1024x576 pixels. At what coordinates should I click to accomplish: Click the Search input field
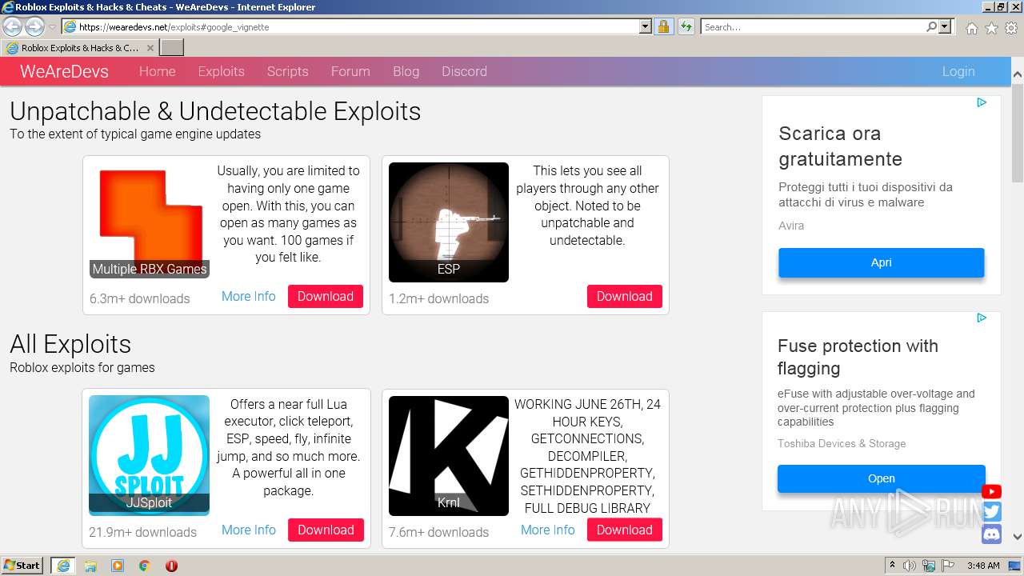tap(812, 26)
